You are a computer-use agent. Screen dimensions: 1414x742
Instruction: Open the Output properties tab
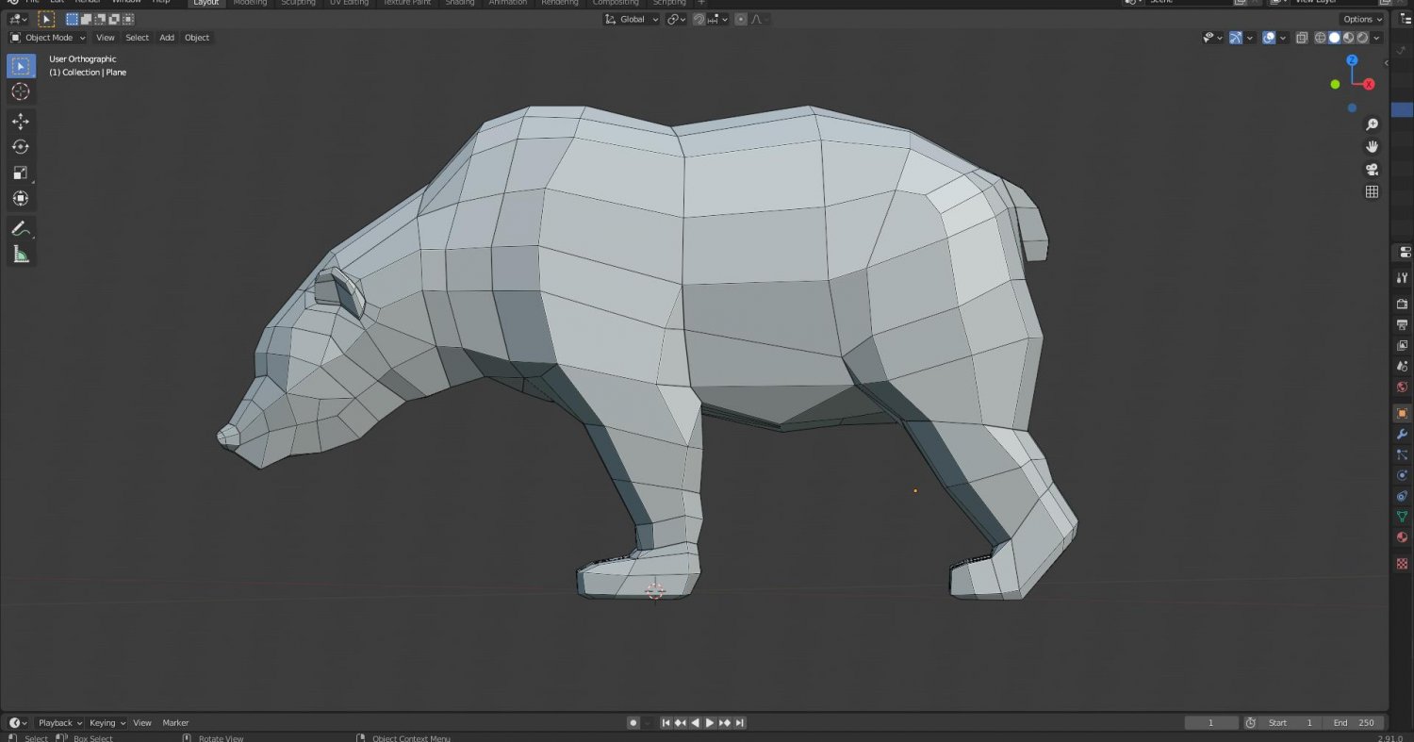point(1402,324)
